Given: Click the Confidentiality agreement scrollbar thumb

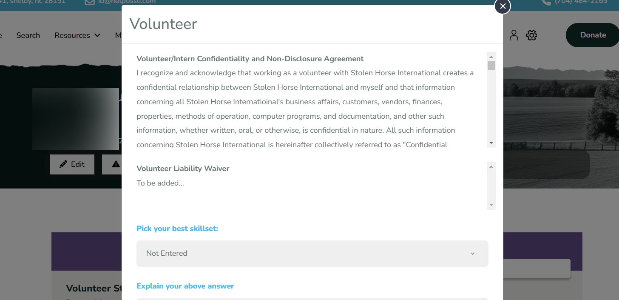Looking at the screenshot, I should pos(491,66).
